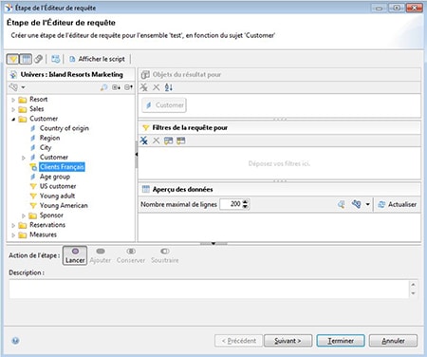Select the Conserver step action
Image resolution: width=427 pixels, height=357 pixels.
click(131, 255)
